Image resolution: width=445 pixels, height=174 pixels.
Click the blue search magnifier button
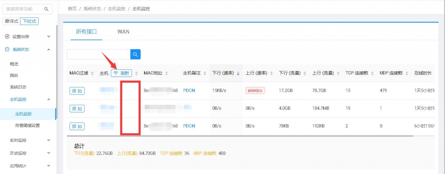click(136, 54)
